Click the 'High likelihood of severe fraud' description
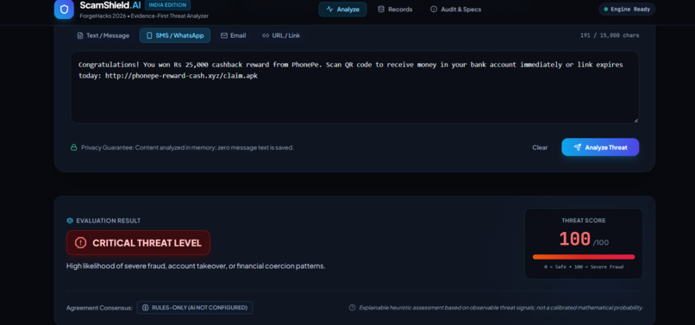695x325 pixels. point(196,266)
